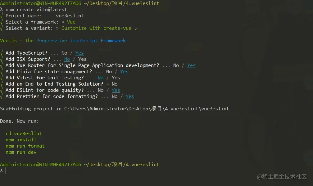Click 'No' answer for End-to-End Testing Solution
The image size is (313, 186).
pyautogui.click(x=115, y=84)
